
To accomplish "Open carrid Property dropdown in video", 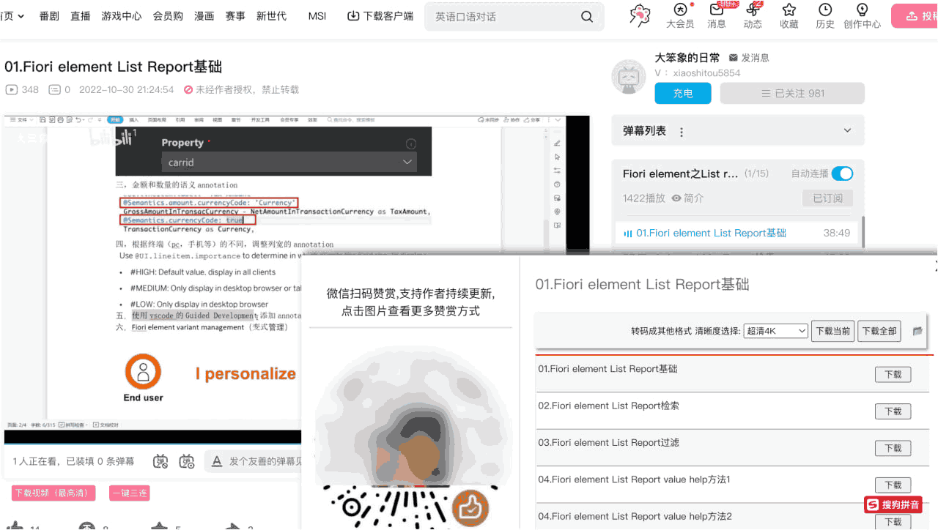I will coord(289,162).
